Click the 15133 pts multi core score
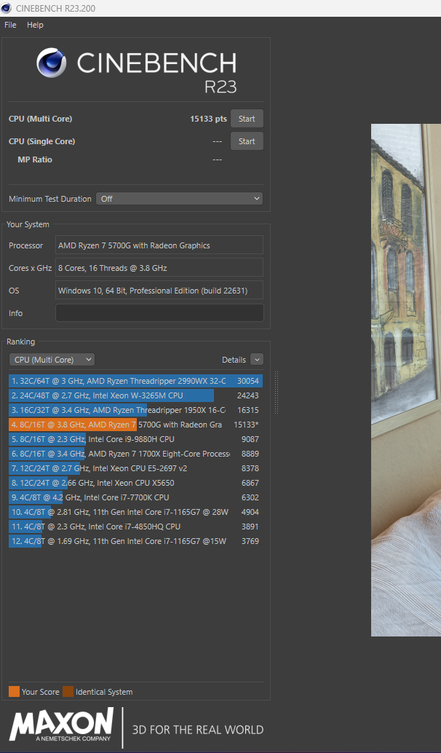This screenshot has width=441, height=753. (208, 119)
